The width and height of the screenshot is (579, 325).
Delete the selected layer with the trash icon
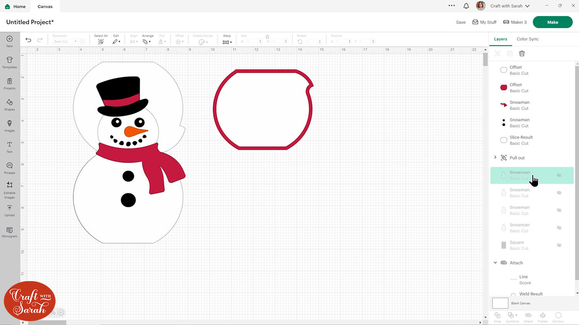[x=522, y=54]
